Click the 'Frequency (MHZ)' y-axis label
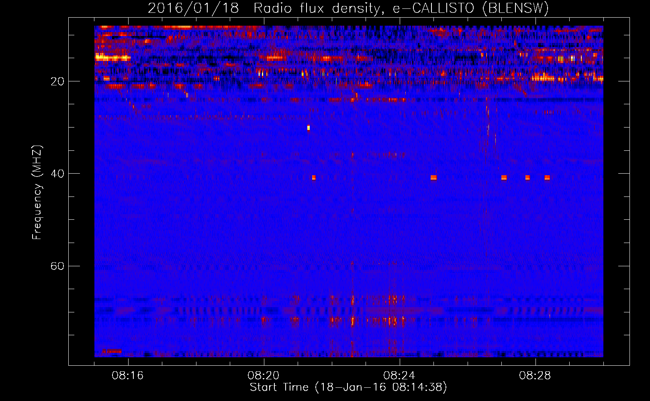The width and height of the screenshot is (650, 401). point(37,192)
